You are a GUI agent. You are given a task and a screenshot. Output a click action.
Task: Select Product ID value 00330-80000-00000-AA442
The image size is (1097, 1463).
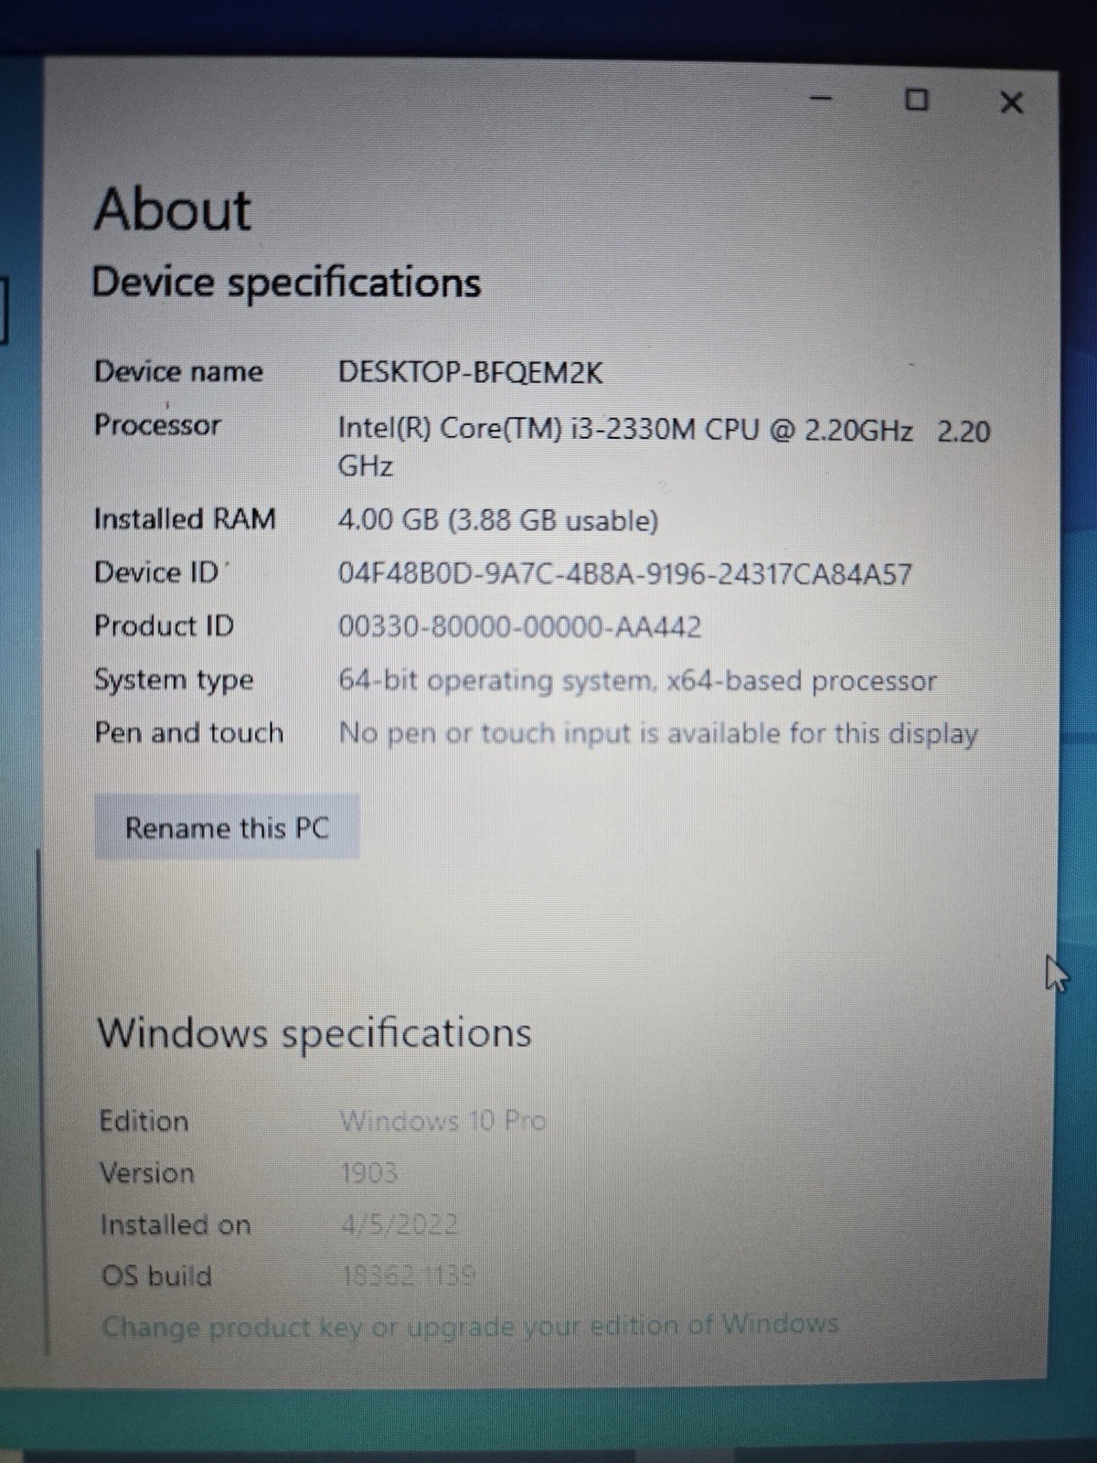pos(520,627)
